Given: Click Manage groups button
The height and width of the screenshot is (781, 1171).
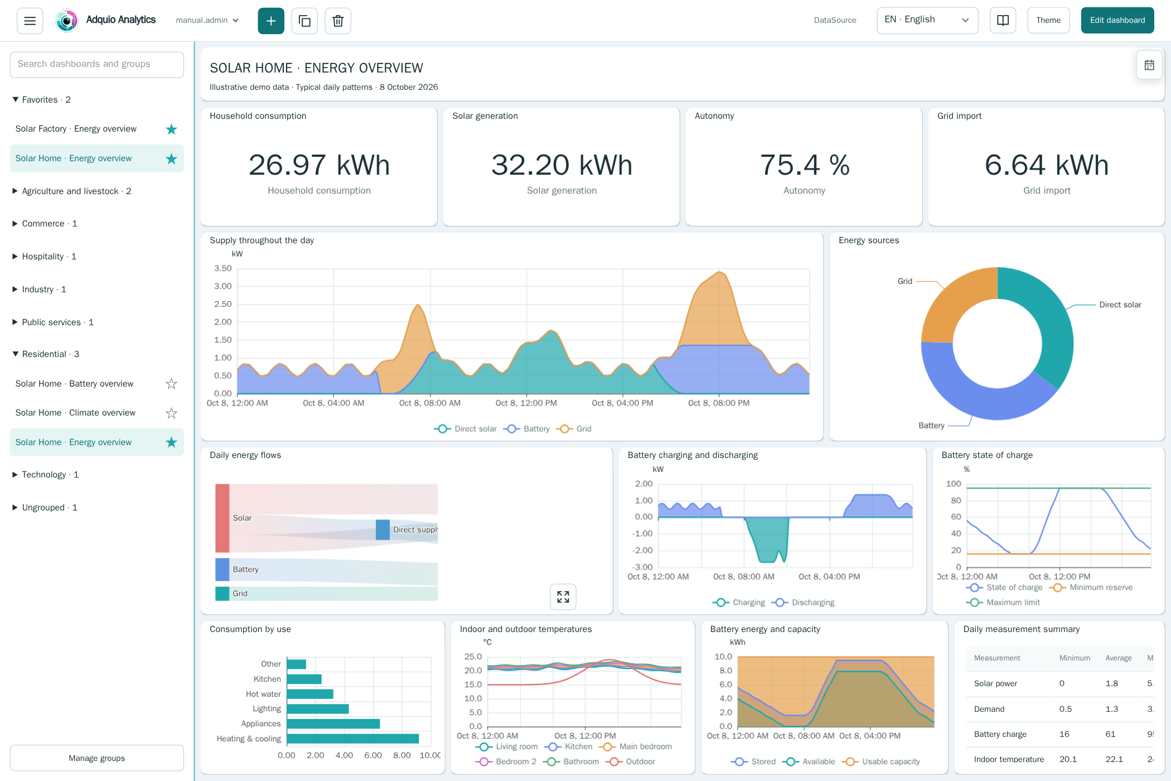Looking at the screenshot, I should pyautogui.click(x=96, y=758).
